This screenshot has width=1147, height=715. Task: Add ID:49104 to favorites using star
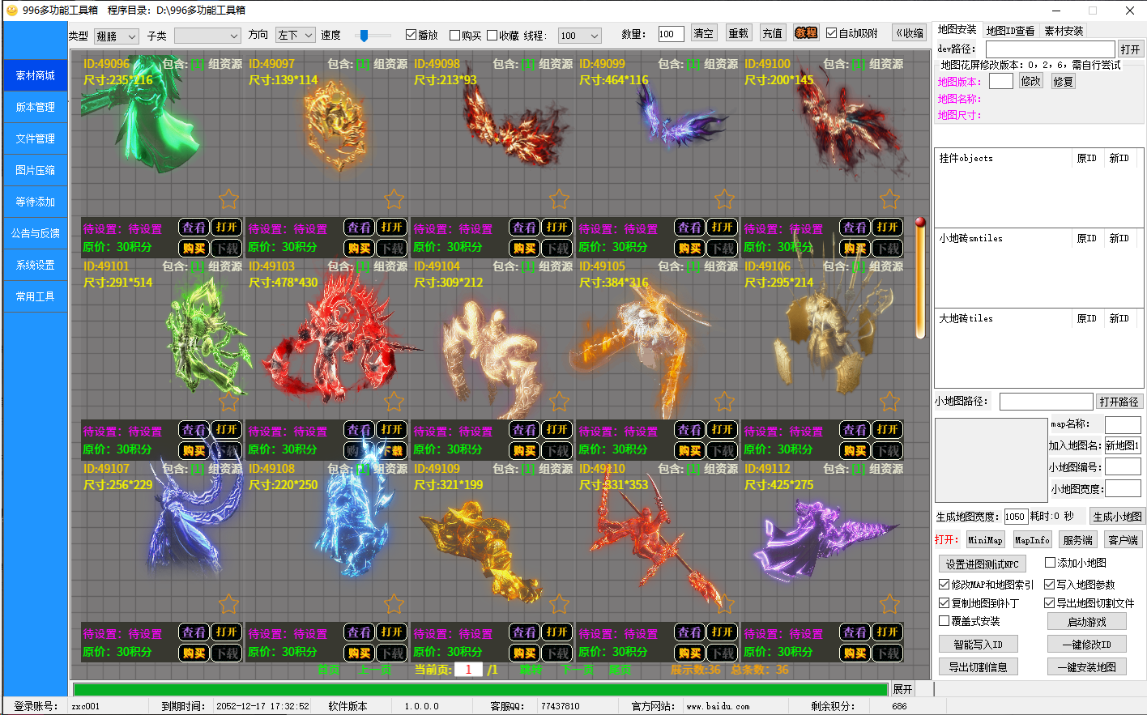560,401
